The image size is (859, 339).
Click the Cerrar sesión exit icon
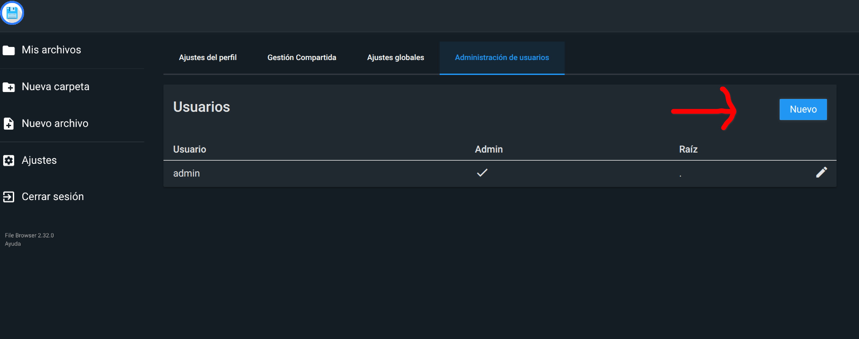click(9, 197)
